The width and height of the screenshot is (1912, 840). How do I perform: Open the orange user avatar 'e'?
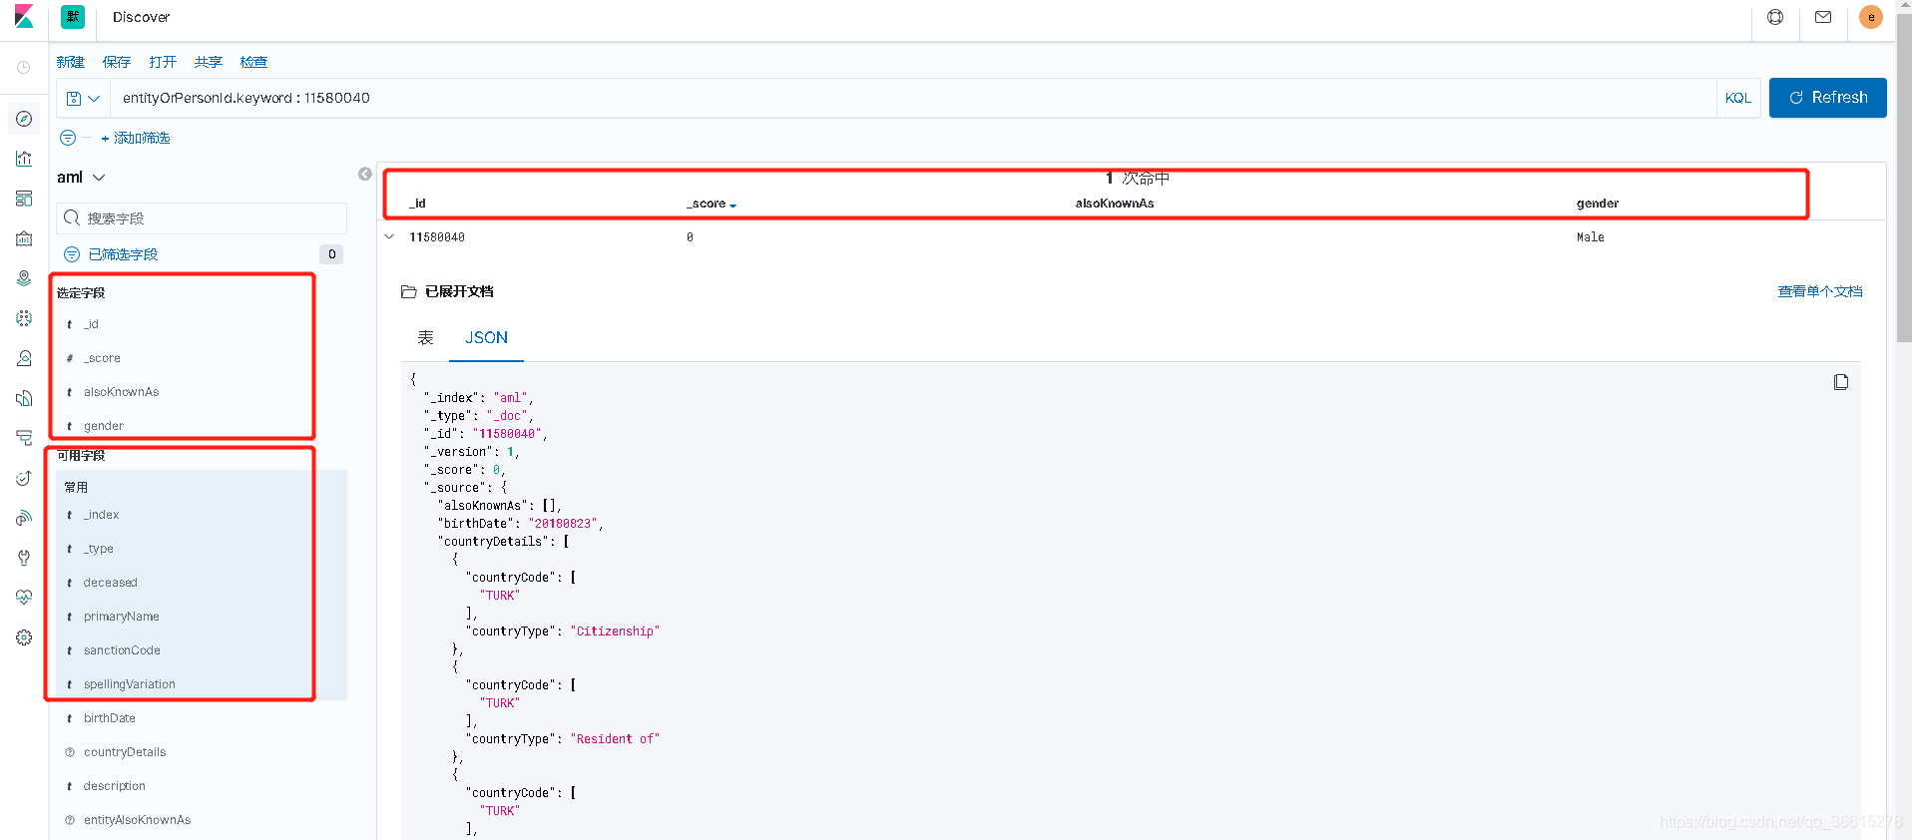pyautogui.click(x=1871, y=17)
